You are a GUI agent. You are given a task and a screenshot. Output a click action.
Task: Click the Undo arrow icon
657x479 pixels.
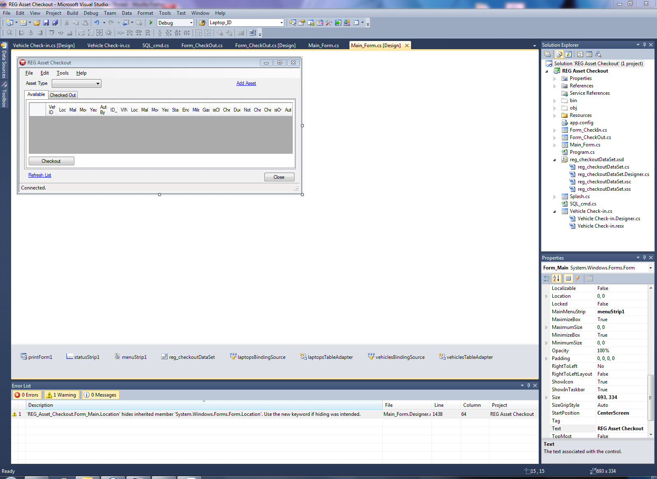click(96, 23)
